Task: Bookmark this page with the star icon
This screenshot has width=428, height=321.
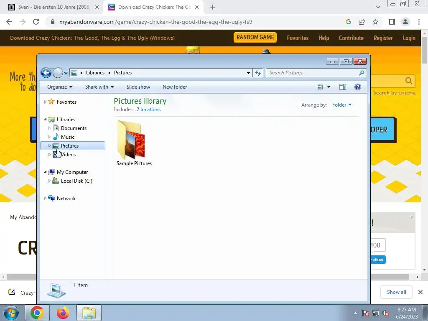Action: point(375,22)
